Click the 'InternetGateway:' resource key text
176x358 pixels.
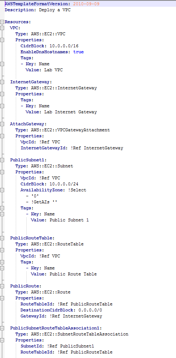pos(31,82)
